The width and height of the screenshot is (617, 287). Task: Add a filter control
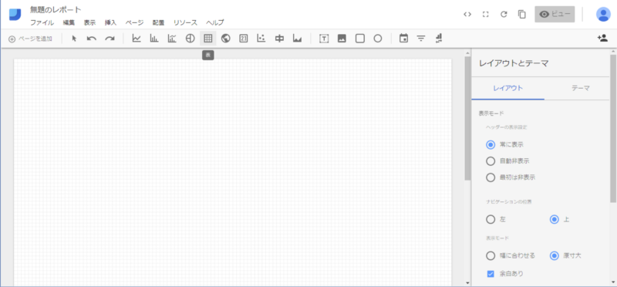tap(421, 39)
